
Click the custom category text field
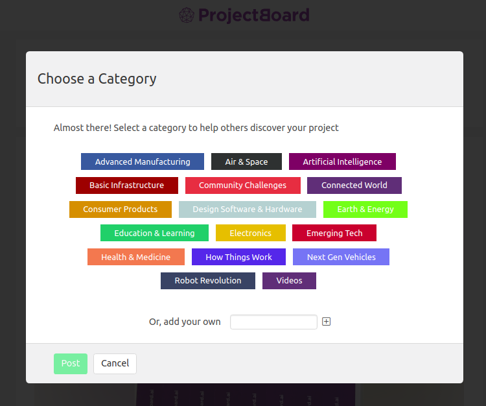tap(273, 322)
